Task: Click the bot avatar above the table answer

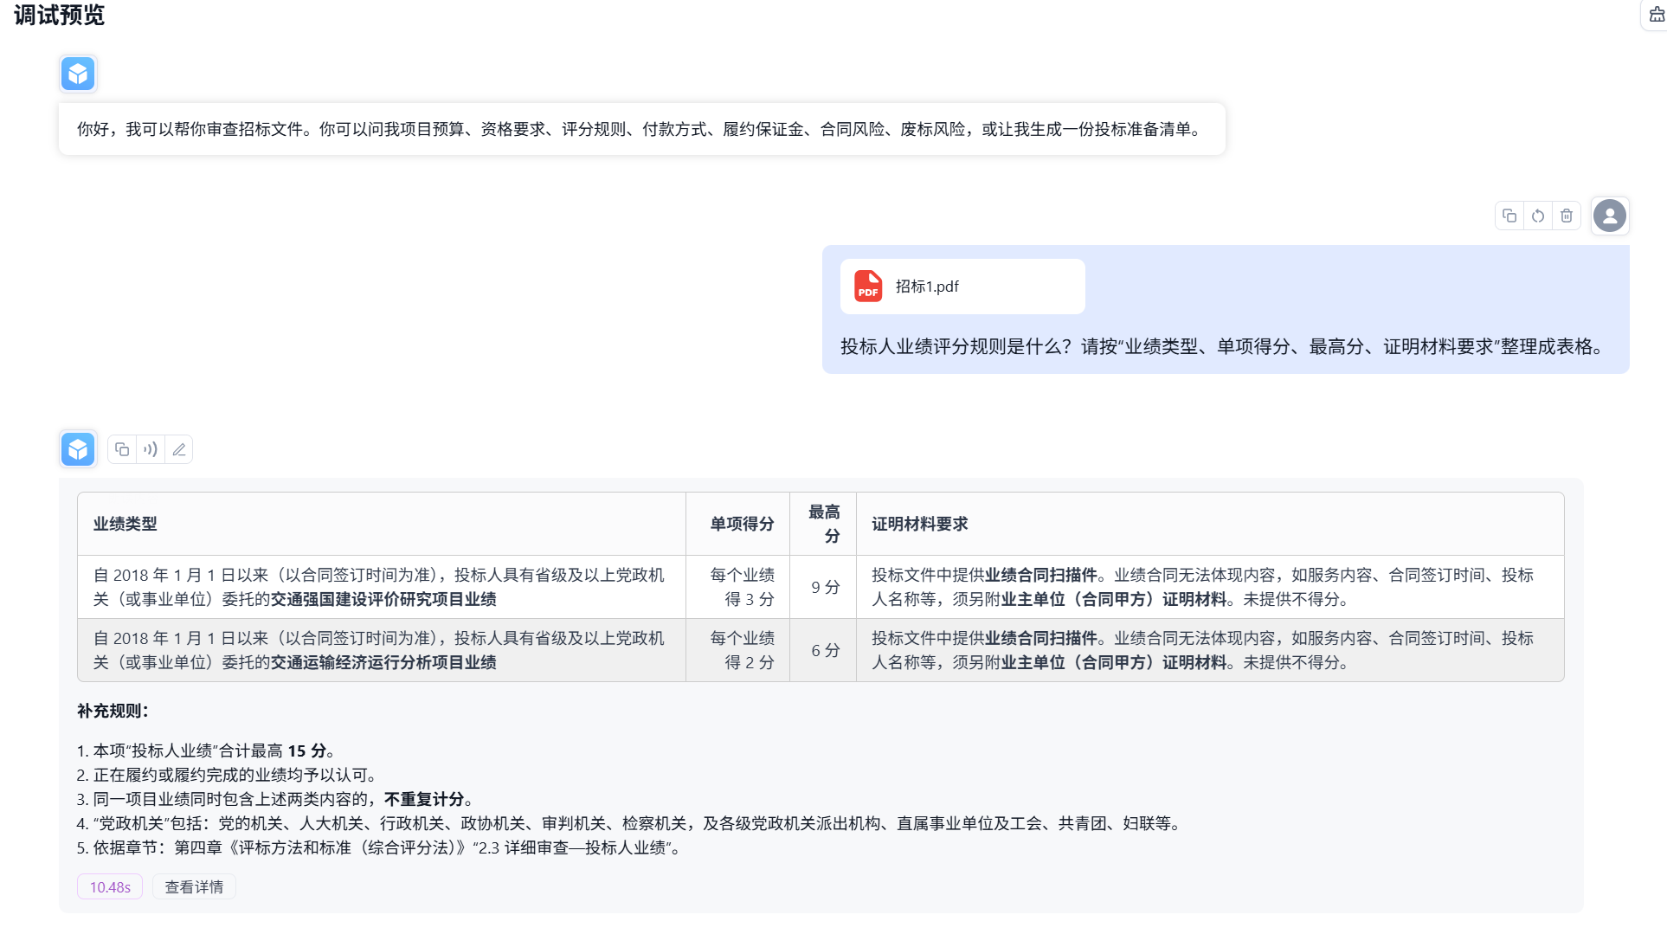Action: point(78,449)
